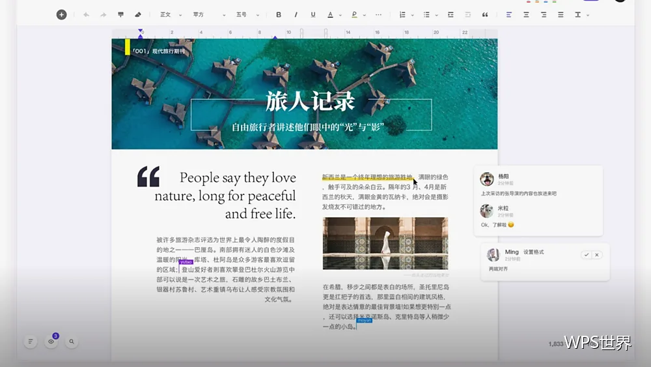Show collaborators viewing eye icon
Screen dimensions: 651x367
[51, 341]
